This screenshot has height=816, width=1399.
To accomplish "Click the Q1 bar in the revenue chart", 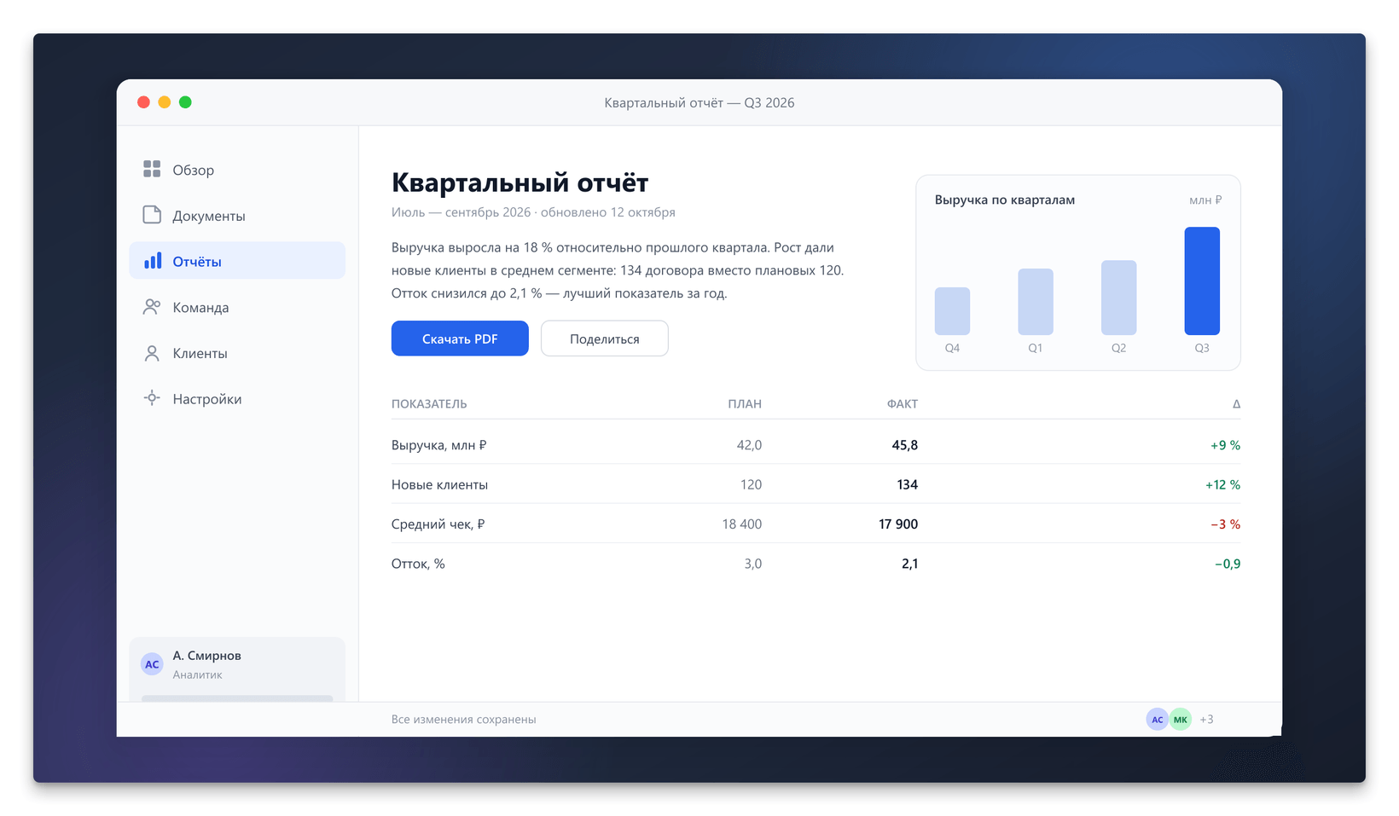I will point(1036,302).
